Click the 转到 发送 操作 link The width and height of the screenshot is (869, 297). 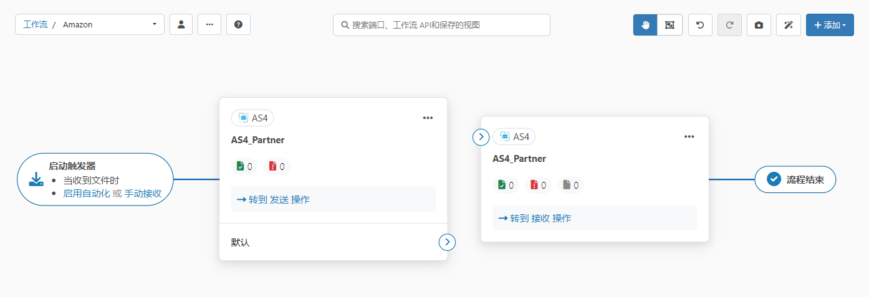tap(273, 199)
